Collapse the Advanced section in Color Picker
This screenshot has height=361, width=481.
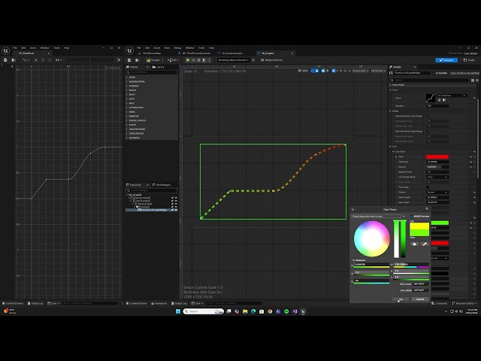353,260
